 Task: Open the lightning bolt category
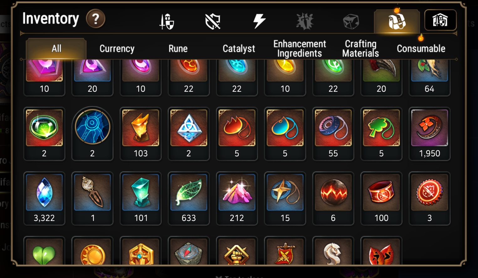click(x=259, y=21)
